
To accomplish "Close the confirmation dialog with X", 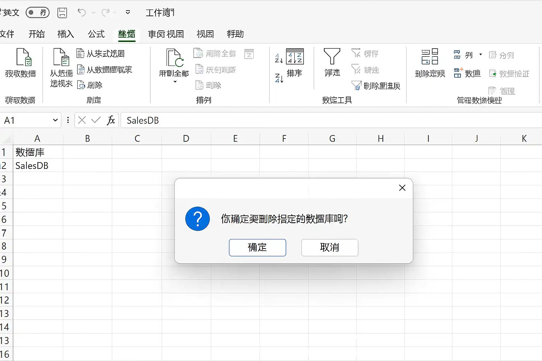I will click(402, 188).
